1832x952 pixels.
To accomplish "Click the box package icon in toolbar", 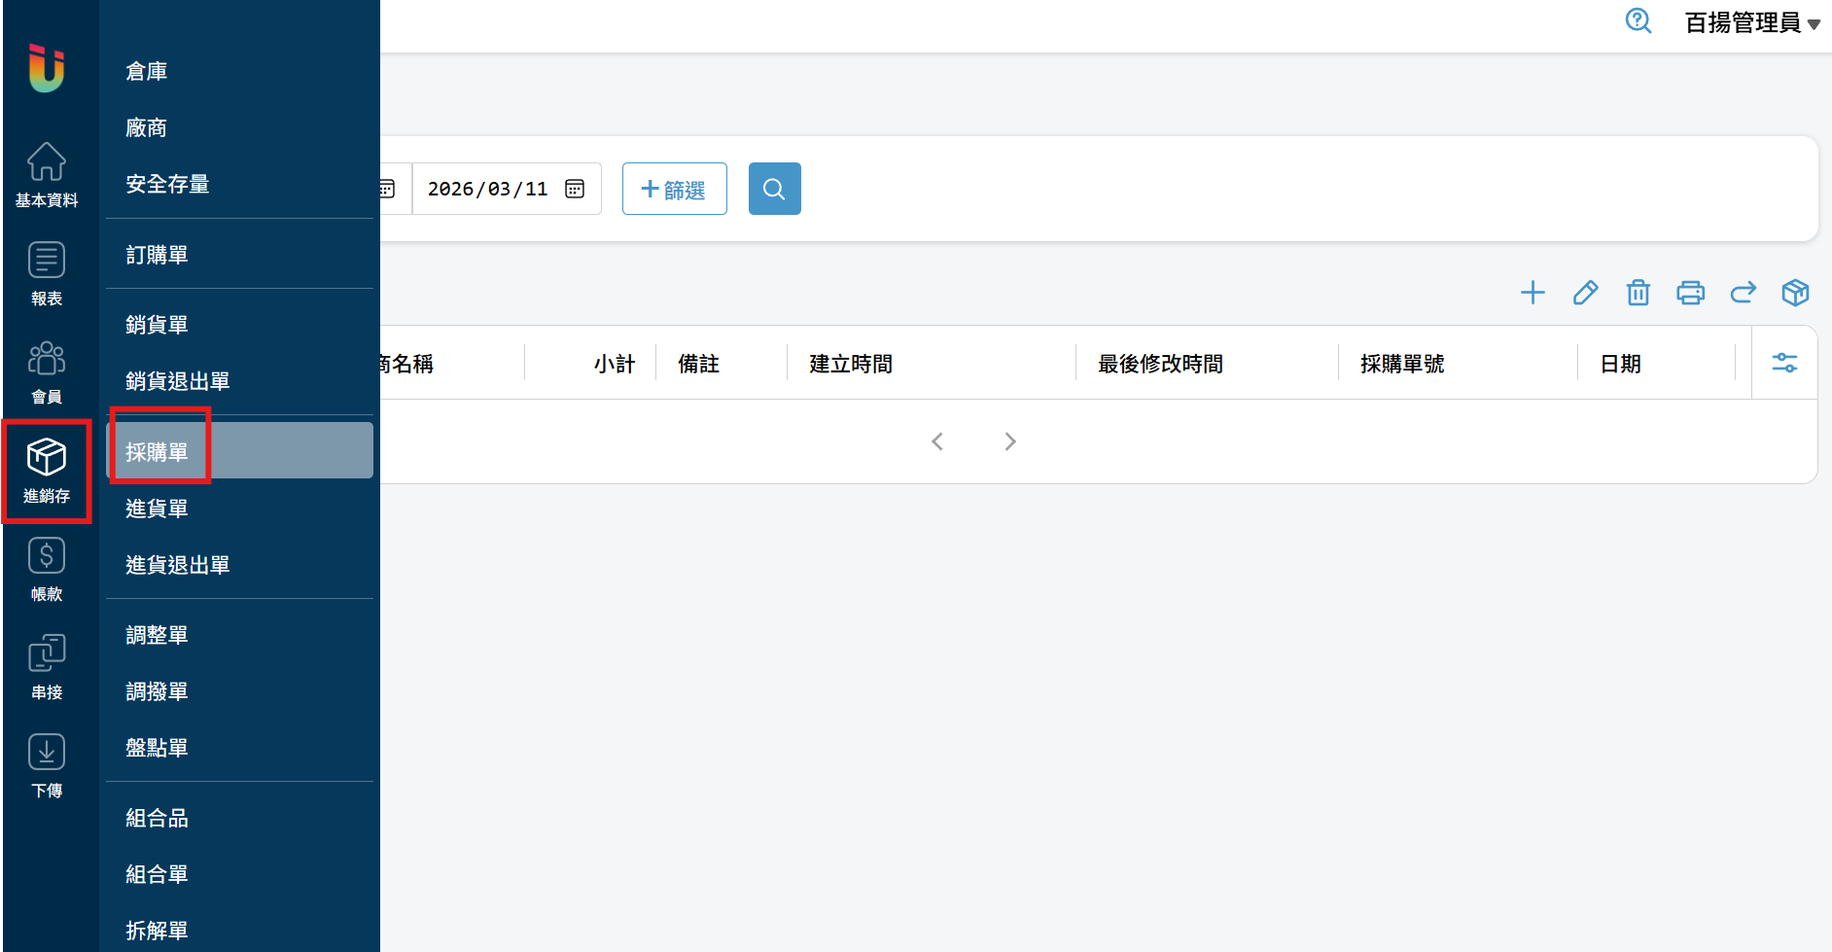I will coord(1795,293).
